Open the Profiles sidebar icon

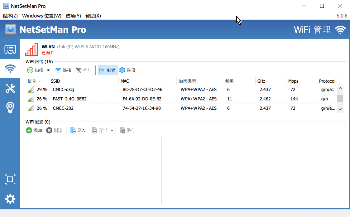coord(10,50)
